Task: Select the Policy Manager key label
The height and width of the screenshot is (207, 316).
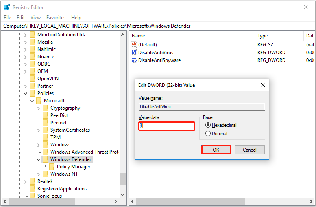Action: [x=74, y=167]
